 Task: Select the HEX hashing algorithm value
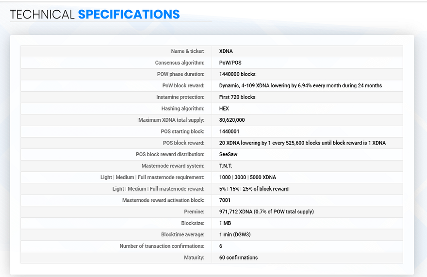pyautogui.click(x=224, y=108)
